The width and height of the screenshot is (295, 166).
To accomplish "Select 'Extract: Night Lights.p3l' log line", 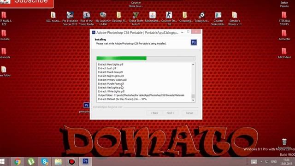I will pos(111,76).
